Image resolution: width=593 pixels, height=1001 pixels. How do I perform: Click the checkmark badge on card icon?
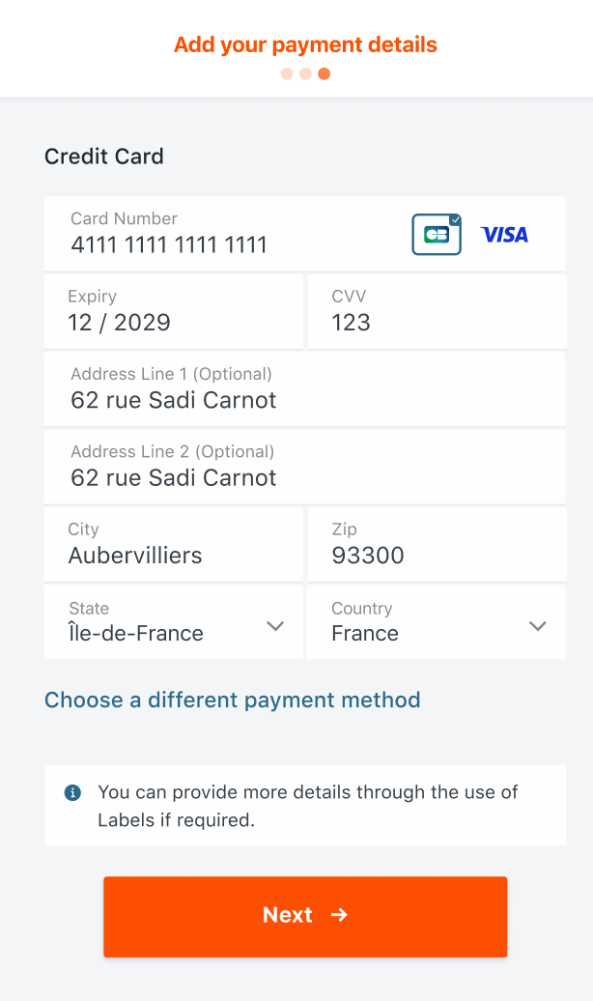tap(456, 219)
